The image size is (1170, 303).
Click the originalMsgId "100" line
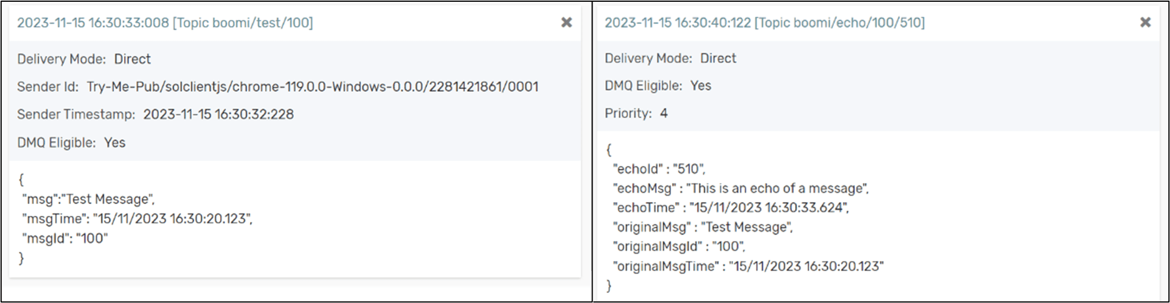pos(679,247)
